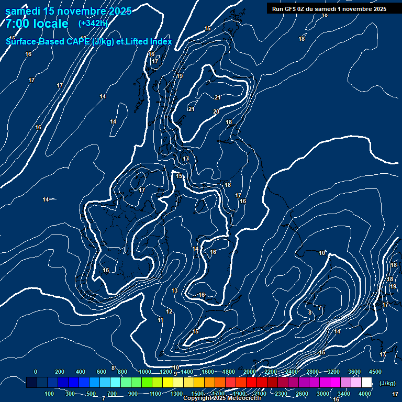The width and height of the screenshot is (402, 402).
Task: Click the "12" contour label on the map
Action: point(169,311)
